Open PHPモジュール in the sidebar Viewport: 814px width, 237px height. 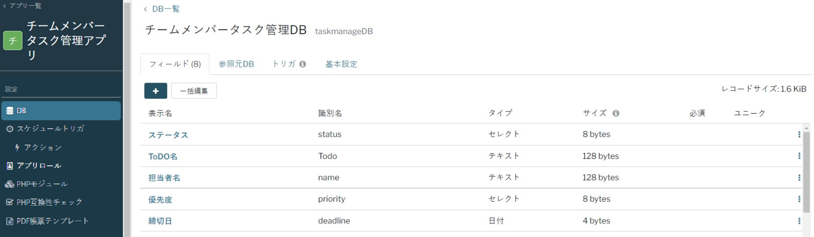[x=42, y=184]
